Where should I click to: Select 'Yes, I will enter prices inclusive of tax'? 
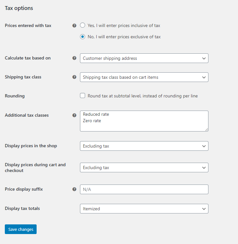[83, 25]
